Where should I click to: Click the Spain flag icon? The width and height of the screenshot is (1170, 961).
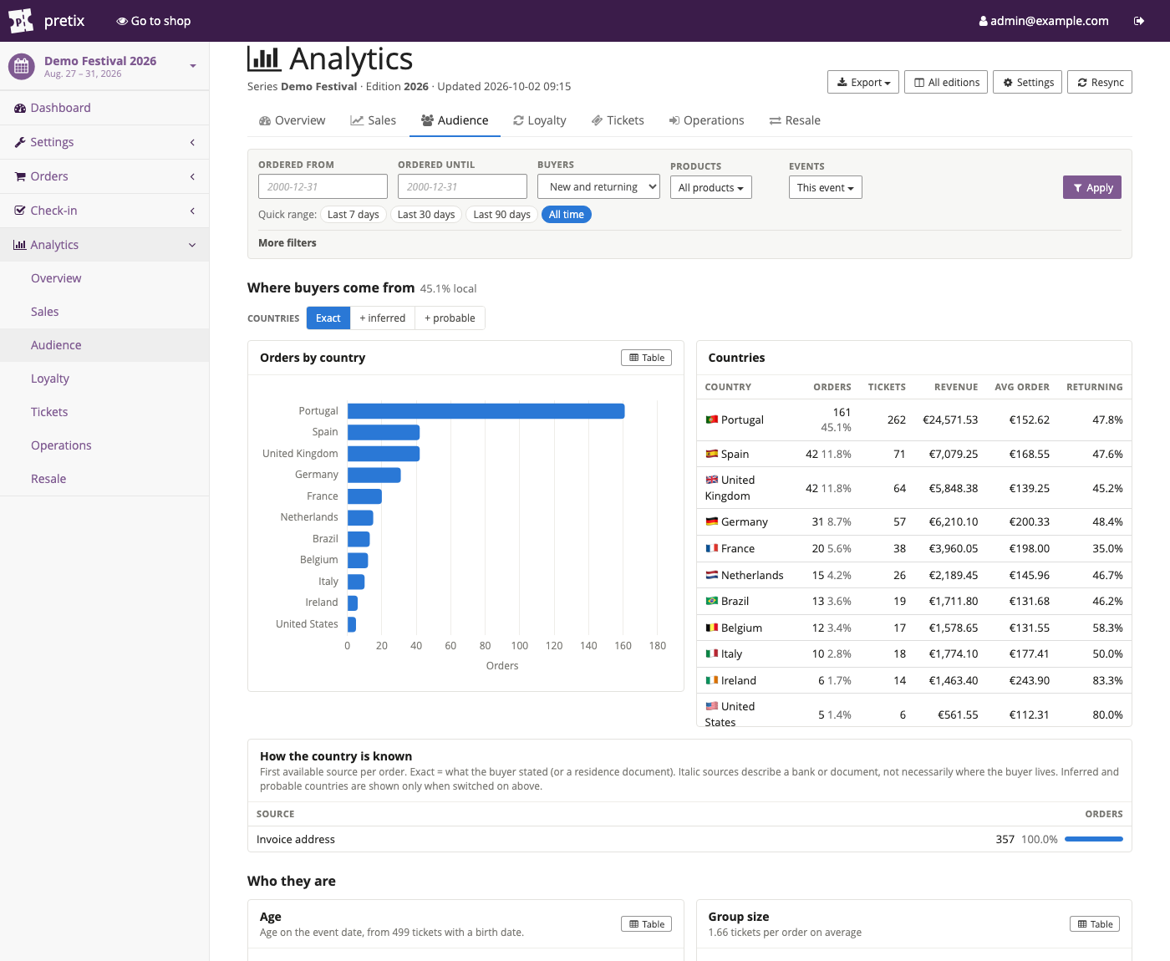712,454
